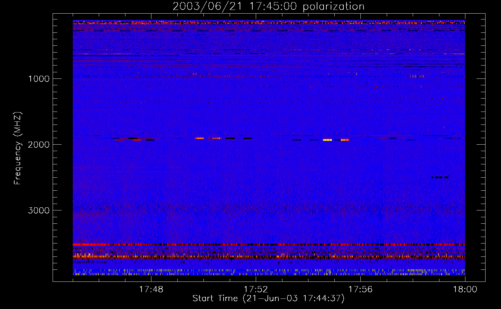
Task: Click the solid red horizontal band below 3000 MHz
Action: [269, 244]
